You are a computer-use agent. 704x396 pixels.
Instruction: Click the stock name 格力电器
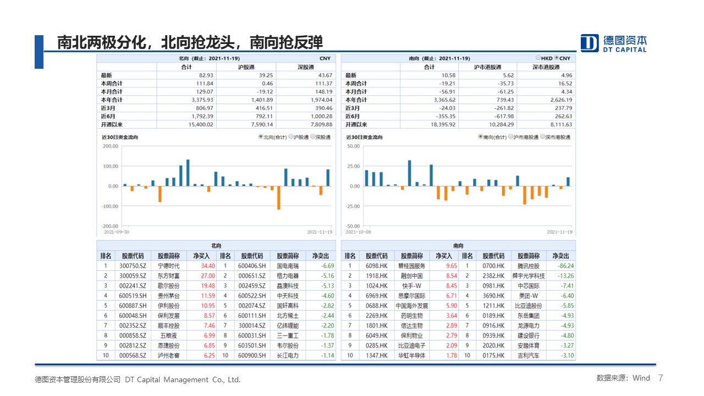click(x=288, y=276)
